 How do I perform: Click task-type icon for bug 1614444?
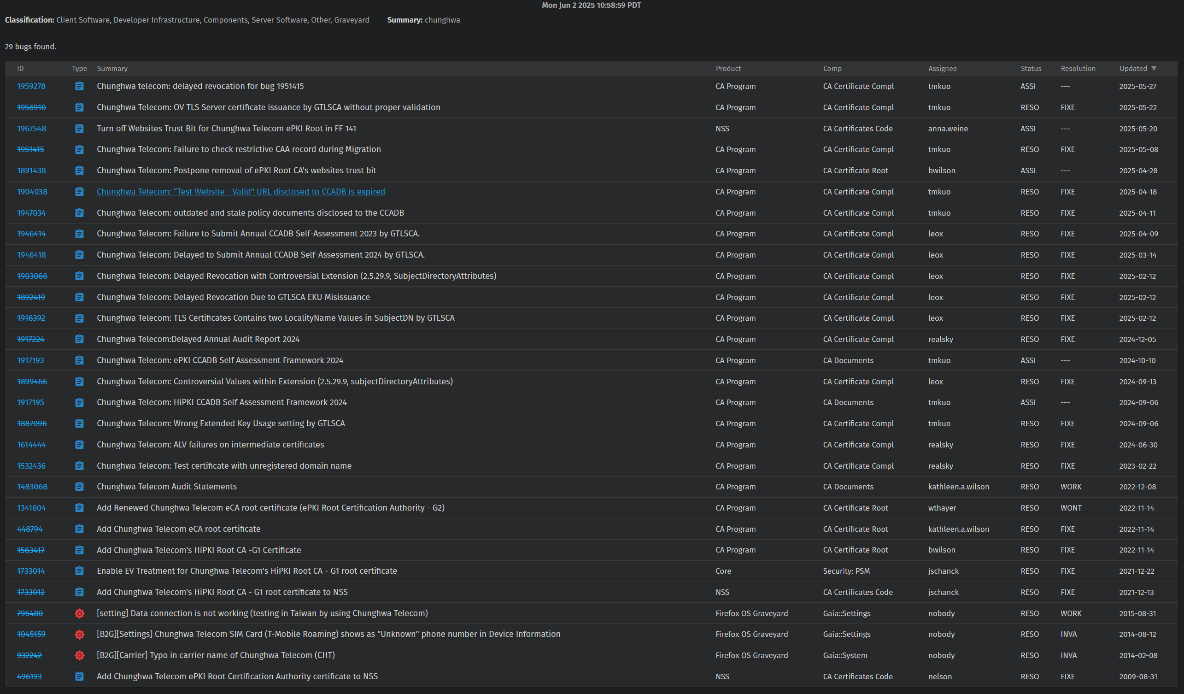point(79,445)
